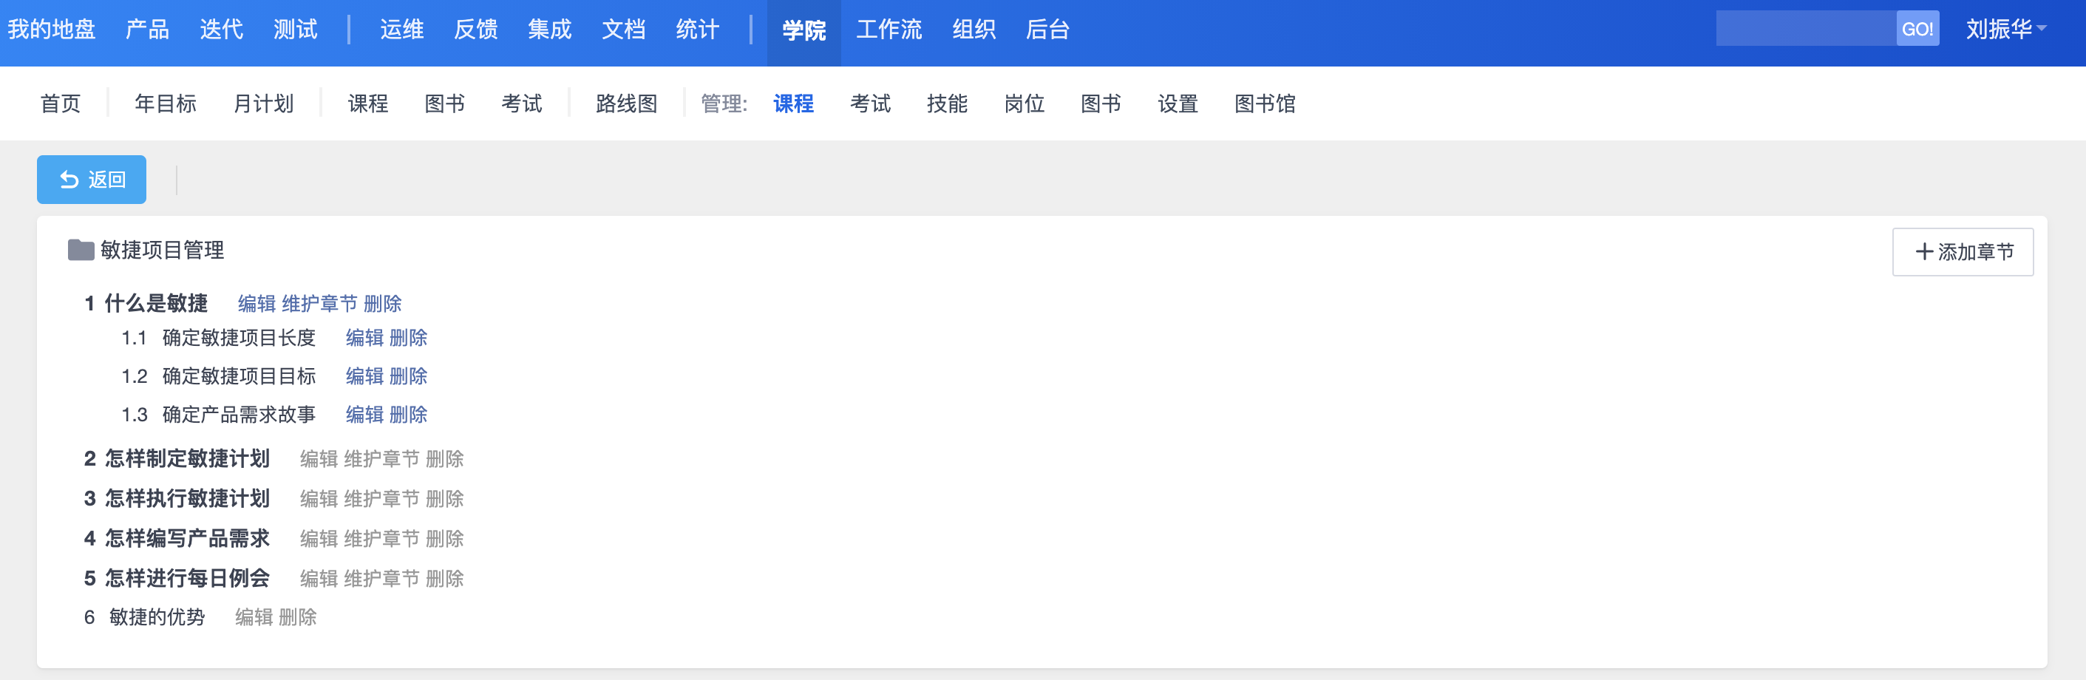Click 维护章节 for chapter 2 怎样制定敏捷计划
Viewport: 2086px width, 680px height.
pos(382,459)
